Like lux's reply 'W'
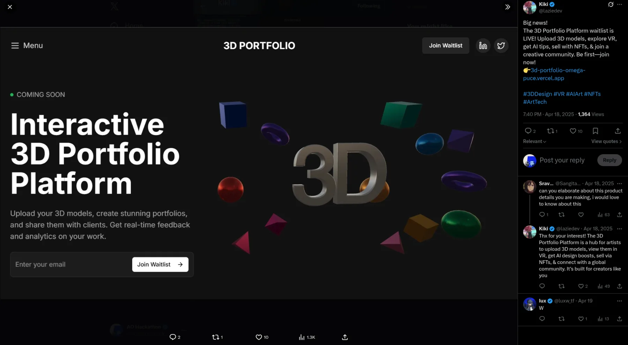Viewport: 628px width, 345px height. (x=581, y=318)
